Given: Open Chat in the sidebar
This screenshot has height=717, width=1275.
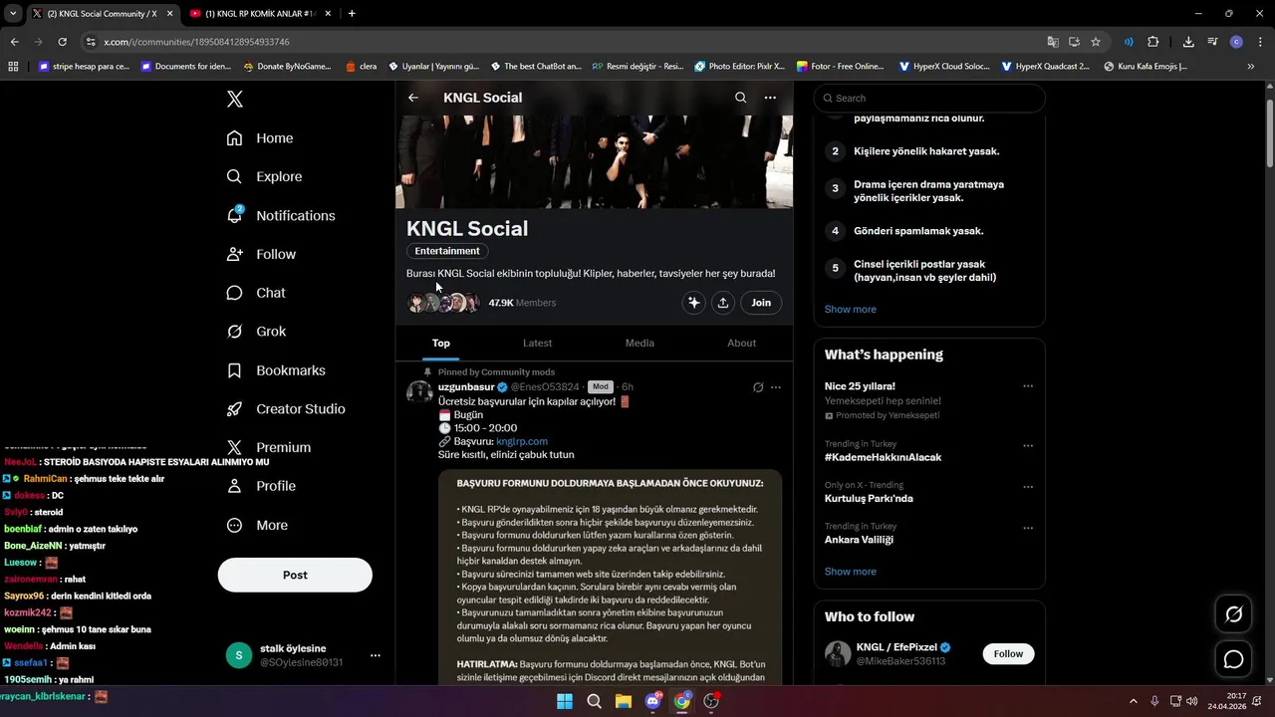Looking at the screenshot, I should (256, 293).
